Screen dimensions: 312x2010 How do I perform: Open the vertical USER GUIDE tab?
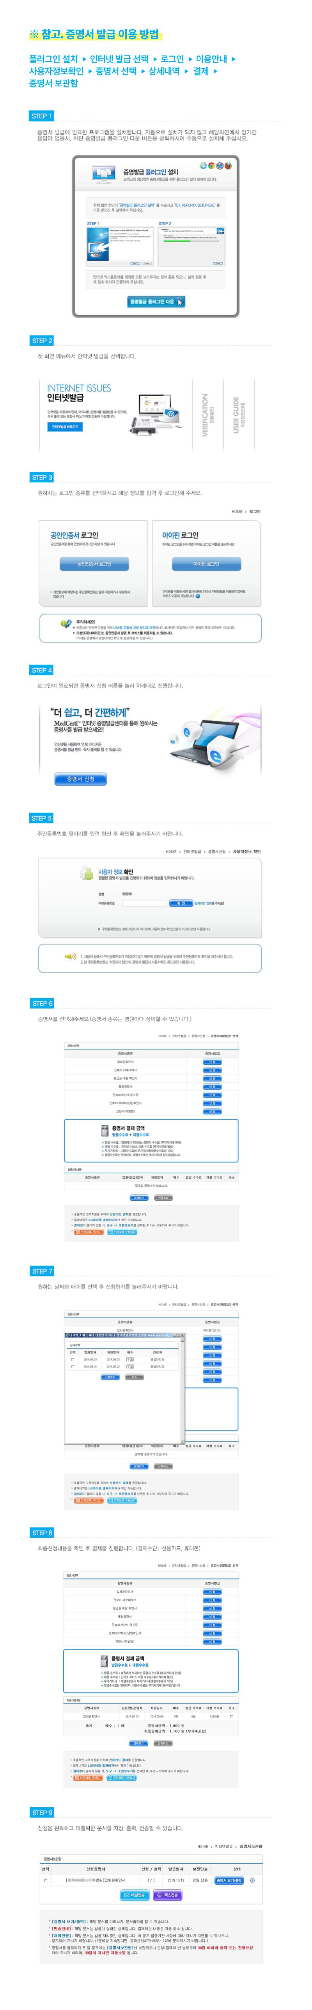pos(239,414)
